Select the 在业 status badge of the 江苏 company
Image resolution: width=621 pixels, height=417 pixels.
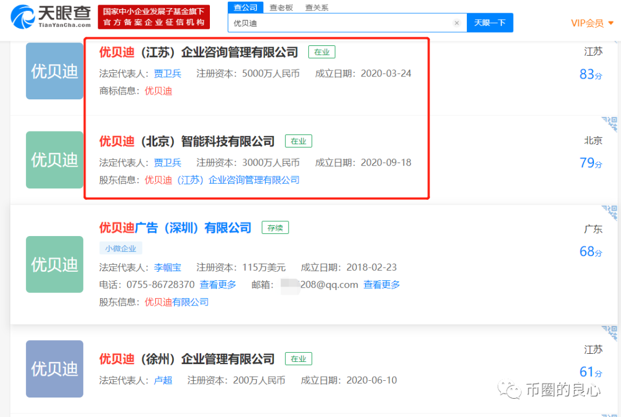tap(321, 52)
